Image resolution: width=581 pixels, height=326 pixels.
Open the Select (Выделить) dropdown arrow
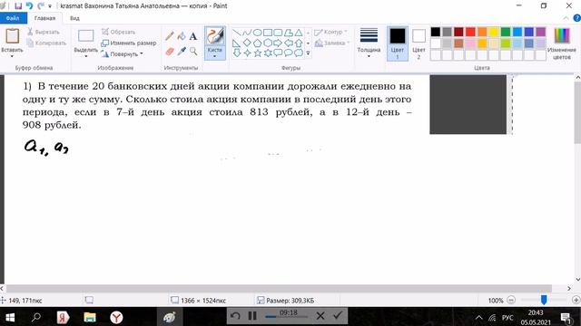[86, 56]
